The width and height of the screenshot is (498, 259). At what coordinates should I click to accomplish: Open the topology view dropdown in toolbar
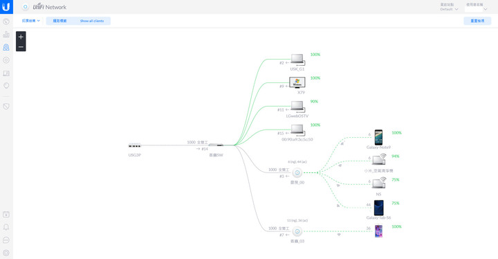point(31,21)
